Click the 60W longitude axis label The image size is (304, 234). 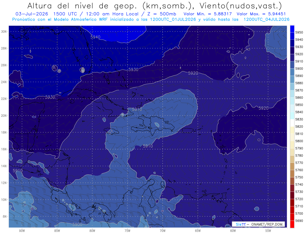(233, 231)
